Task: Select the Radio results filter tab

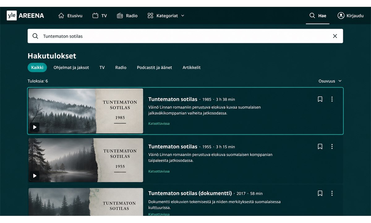Action: pyautogui.click(x=121, y=68)
